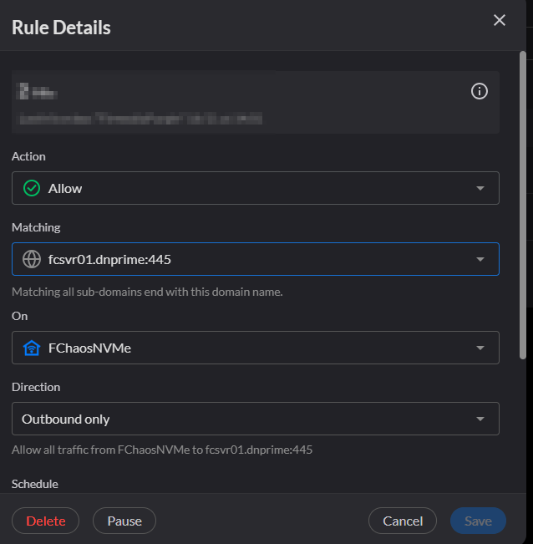Open the Matching dropdown arrow
Viewport: 533px width, 544px height.
tap(480, 259)
